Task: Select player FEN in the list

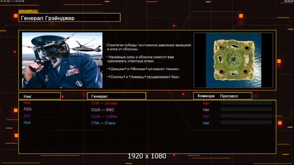Action: coord(28,109)
